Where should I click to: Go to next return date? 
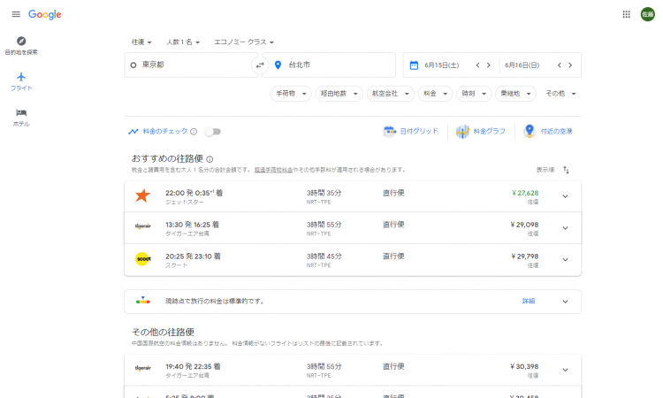[570, 65]
